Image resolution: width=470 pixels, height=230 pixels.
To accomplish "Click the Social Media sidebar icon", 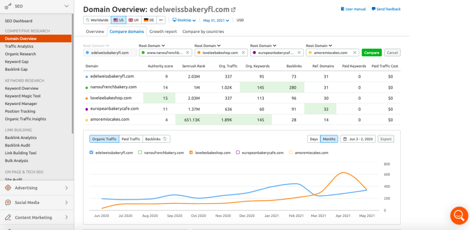I will [8, 203].
